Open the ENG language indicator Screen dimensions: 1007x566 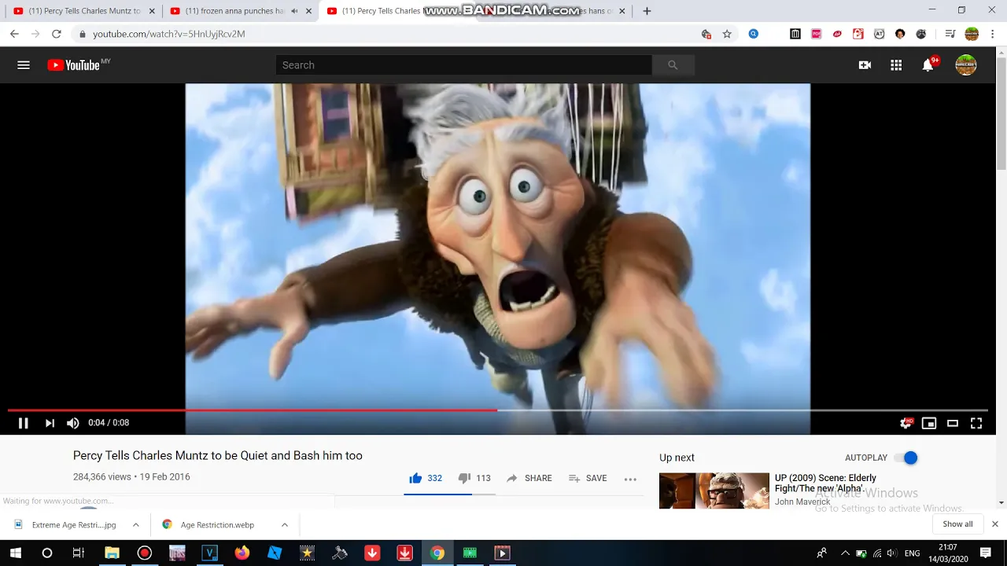tap(912, 553)
